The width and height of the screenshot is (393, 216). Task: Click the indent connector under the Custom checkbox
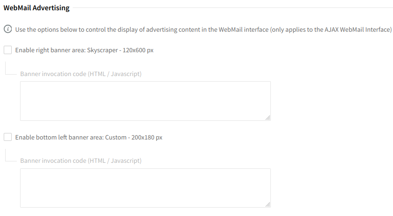pos(9,157)
